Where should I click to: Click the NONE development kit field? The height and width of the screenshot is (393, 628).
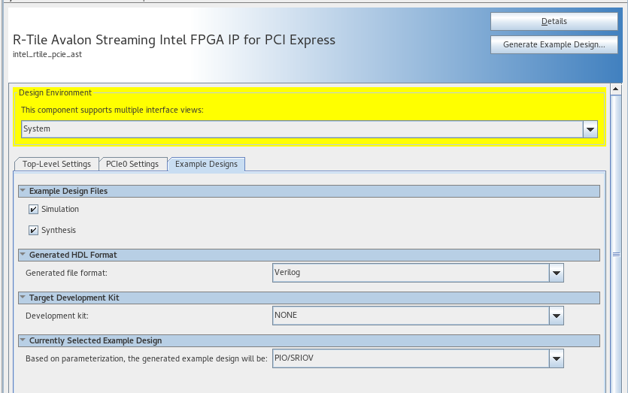(x=410, y=316)
